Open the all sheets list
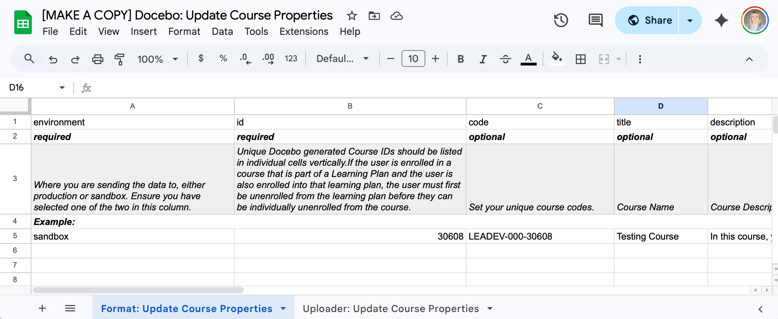 [70, 308]
